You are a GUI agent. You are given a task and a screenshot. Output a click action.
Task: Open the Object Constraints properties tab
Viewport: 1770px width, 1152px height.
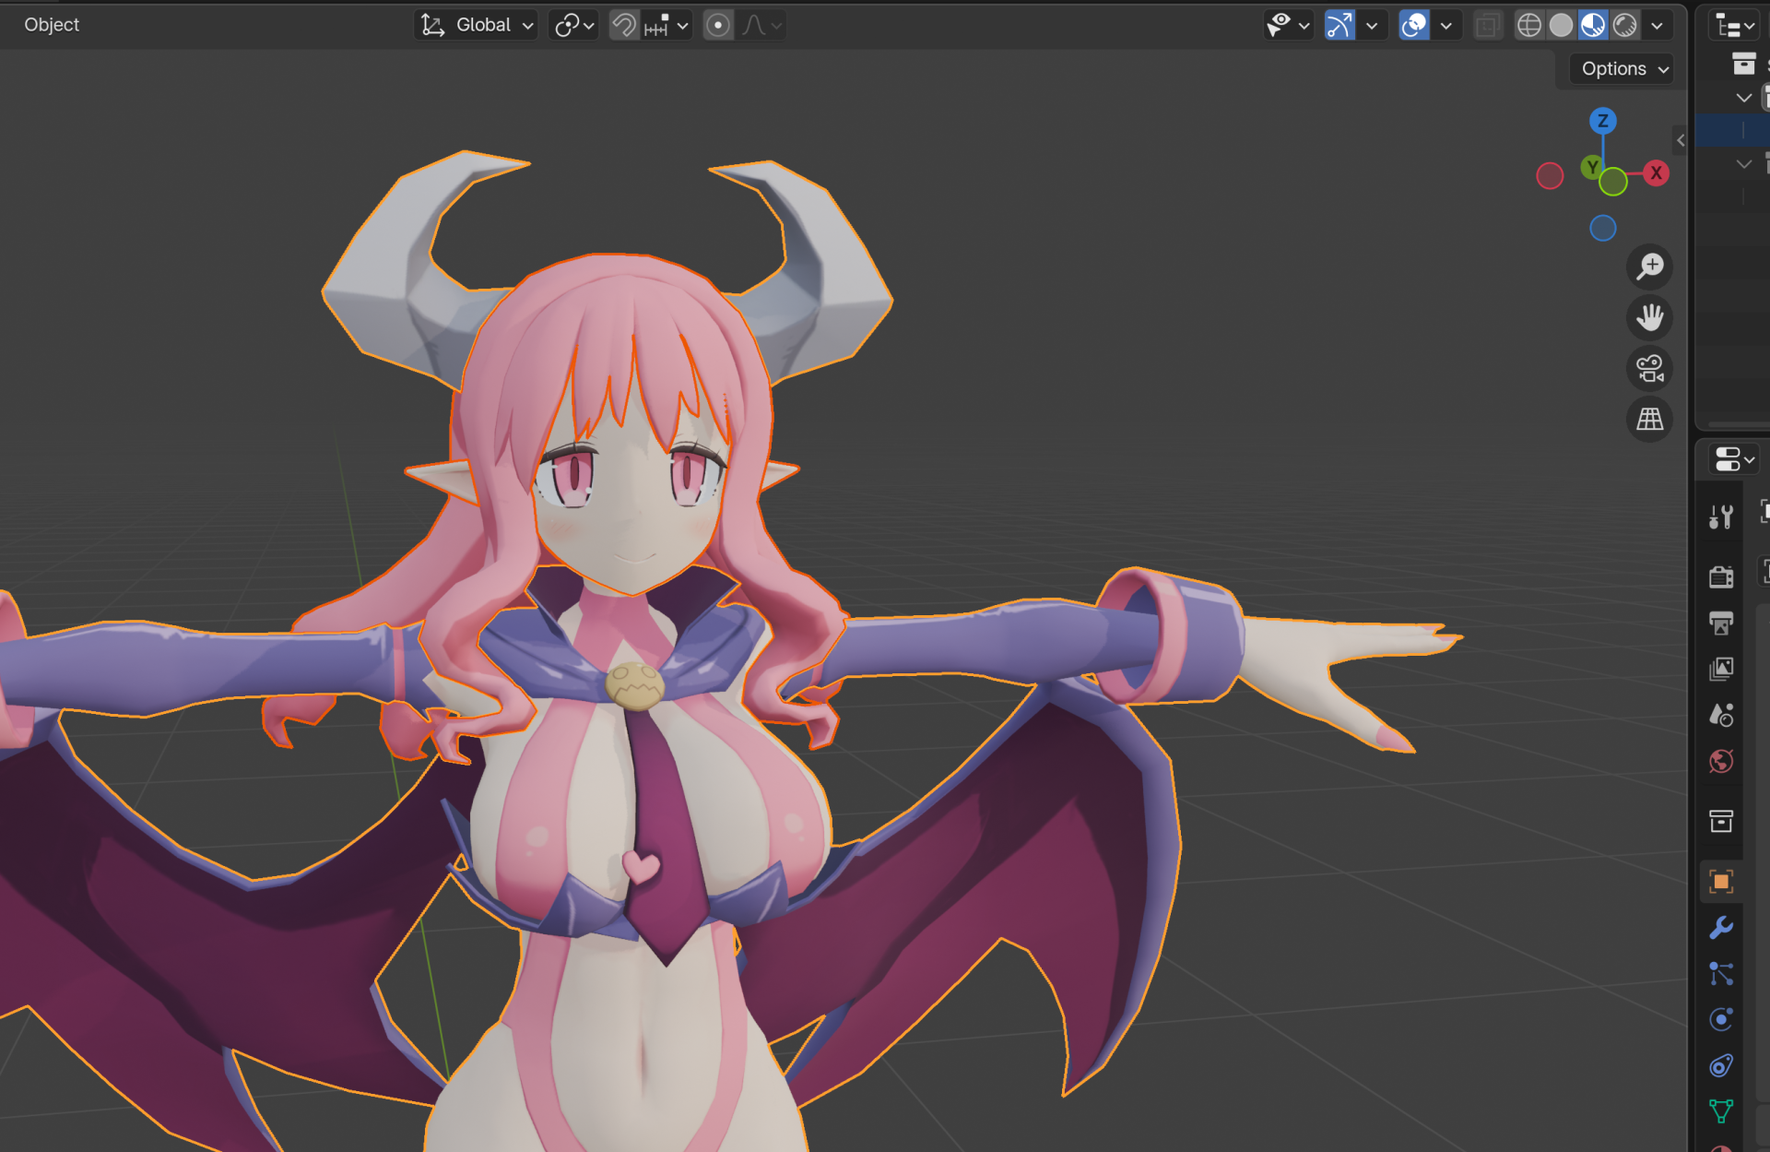[1721, 1066]
